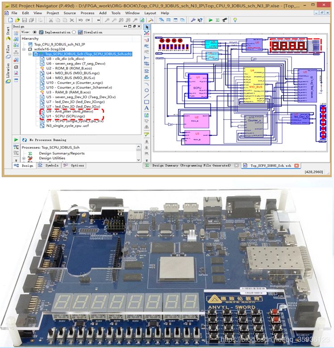The image size is (334, 348).
Task: Expand the Design Utilities process
Action: (24, 158)
